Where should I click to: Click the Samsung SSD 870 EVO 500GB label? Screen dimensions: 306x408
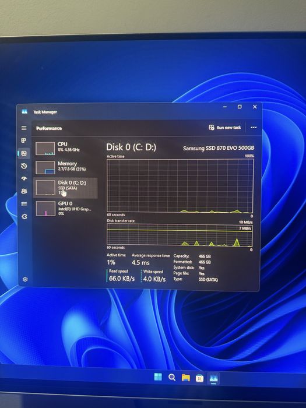pyautogui.click(x=219, y=148)
